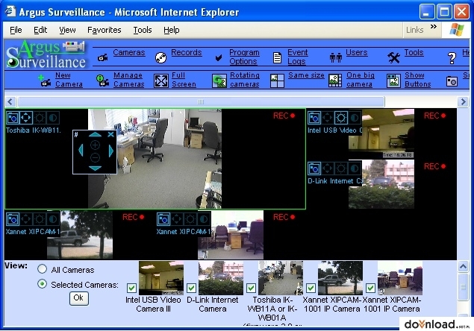Click the horizontal scrollbar left arrow
The height and width of the screenshot is (331, 474).
[x=10, y=102]
